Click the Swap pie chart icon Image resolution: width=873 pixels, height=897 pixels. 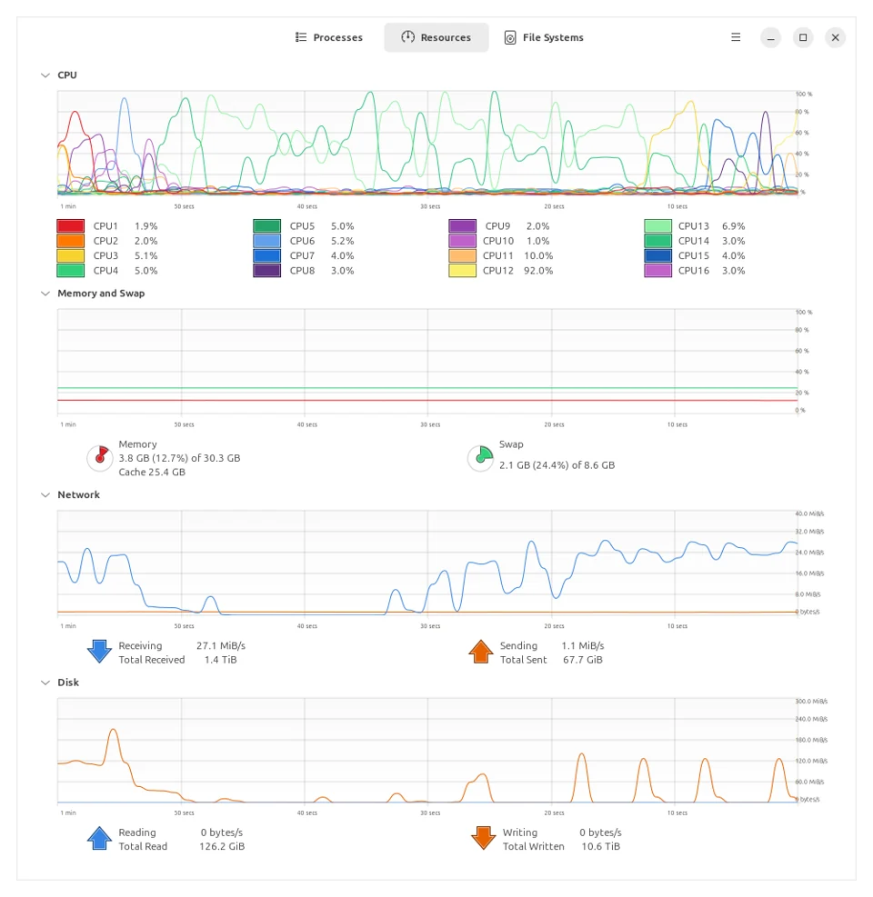(x=481, y=458)
